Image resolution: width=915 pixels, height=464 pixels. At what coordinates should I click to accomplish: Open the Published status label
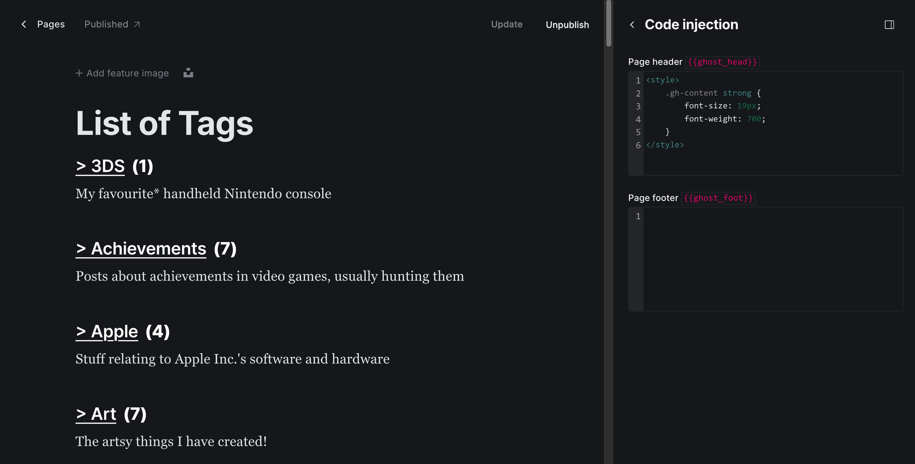(x=106, y=24)
